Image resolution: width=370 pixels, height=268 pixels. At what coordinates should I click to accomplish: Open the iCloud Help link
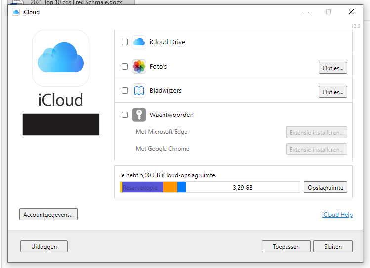tap(337, 215)
